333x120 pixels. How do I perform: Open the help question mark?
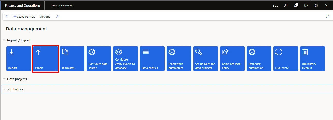(326, 5)
